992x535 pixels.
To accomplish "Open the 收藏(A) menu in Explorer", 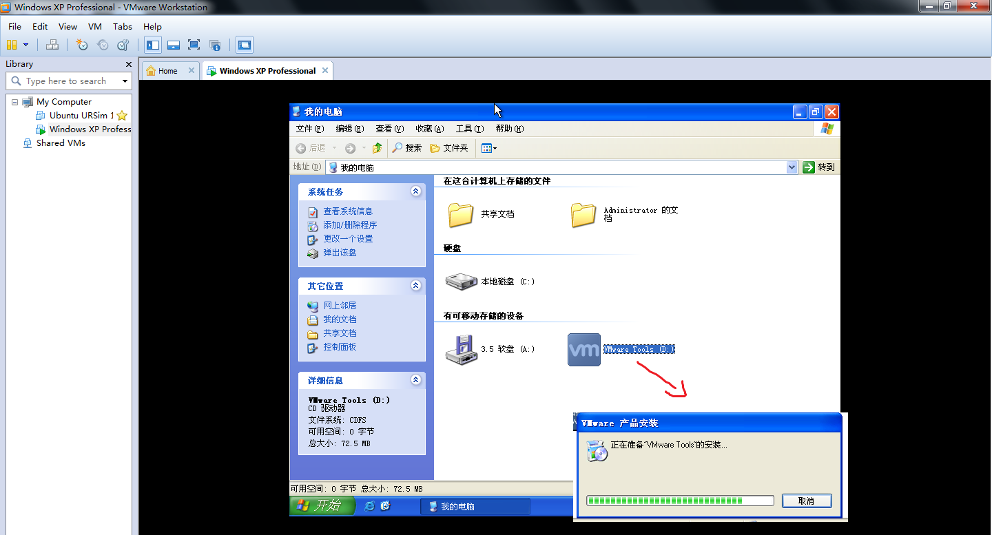I will 429,129.
